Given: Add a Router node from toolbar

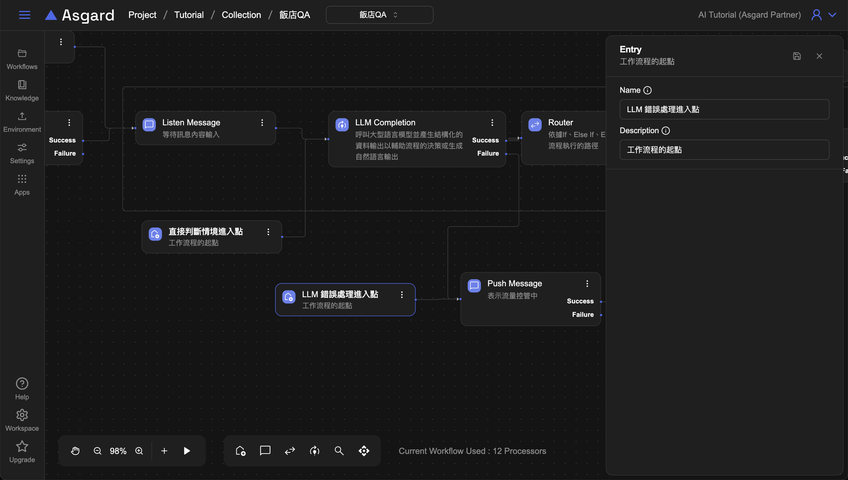Looking at the screenshot, I should [x=290, y=451].
